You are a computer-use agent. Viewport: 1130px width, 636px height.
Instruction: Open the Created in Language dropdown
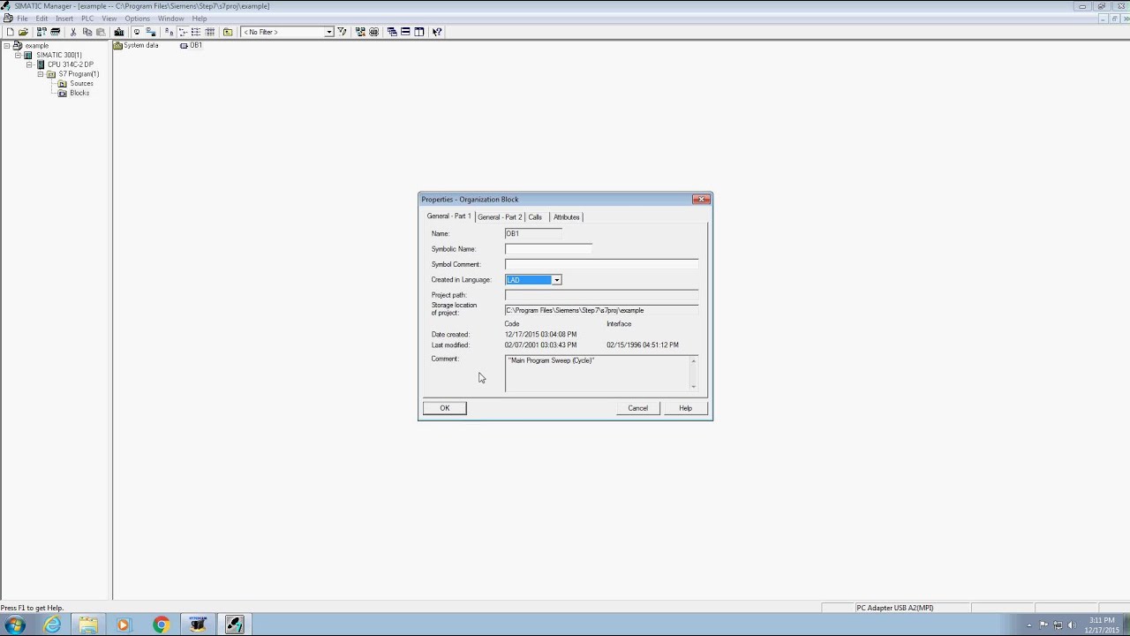pyautogui.click(x=556, y=280)
